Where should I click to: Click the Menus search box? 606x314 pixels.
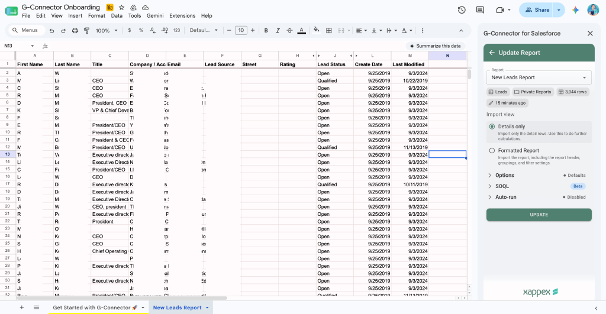coord(26,30)
